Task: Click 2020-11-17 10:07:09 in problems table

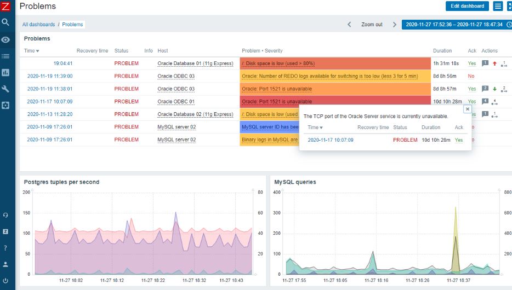Action: point(50,102)
